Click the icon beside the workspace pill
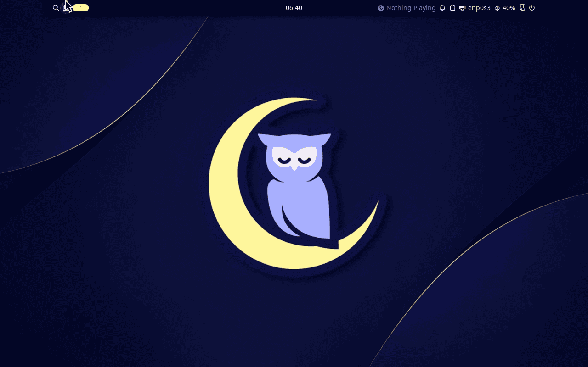The width and height of the screenshot is (588, 367). pos(65,8)
